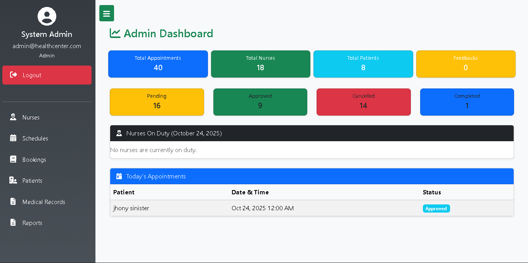Click the calendar icon on Today's Appointments header
528x263 pixels.
(x=119, y=176)
